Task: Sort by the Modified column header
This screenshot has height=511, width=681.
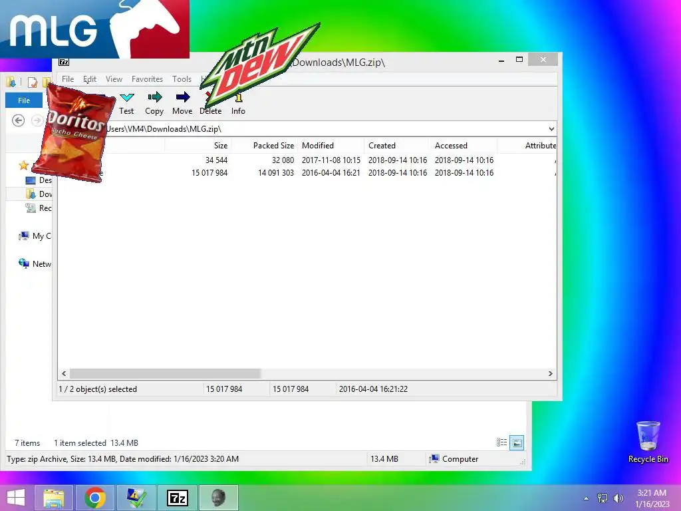Action: [331, 146]
